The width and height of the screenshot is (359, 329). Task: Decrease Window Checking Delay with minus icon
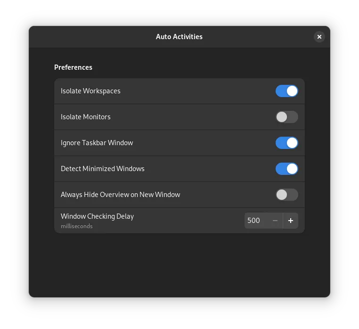[x=275, y=221]
